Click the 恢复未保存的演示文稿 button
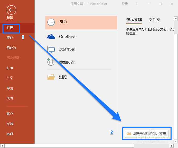 point(147,134)
